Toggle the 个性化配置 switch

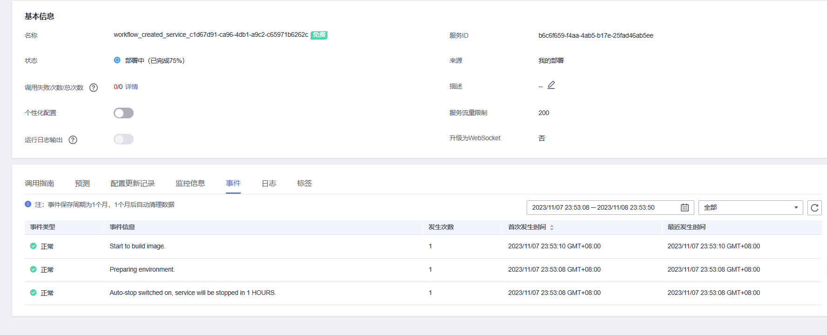pyautogui.click(x=123, y=113)
